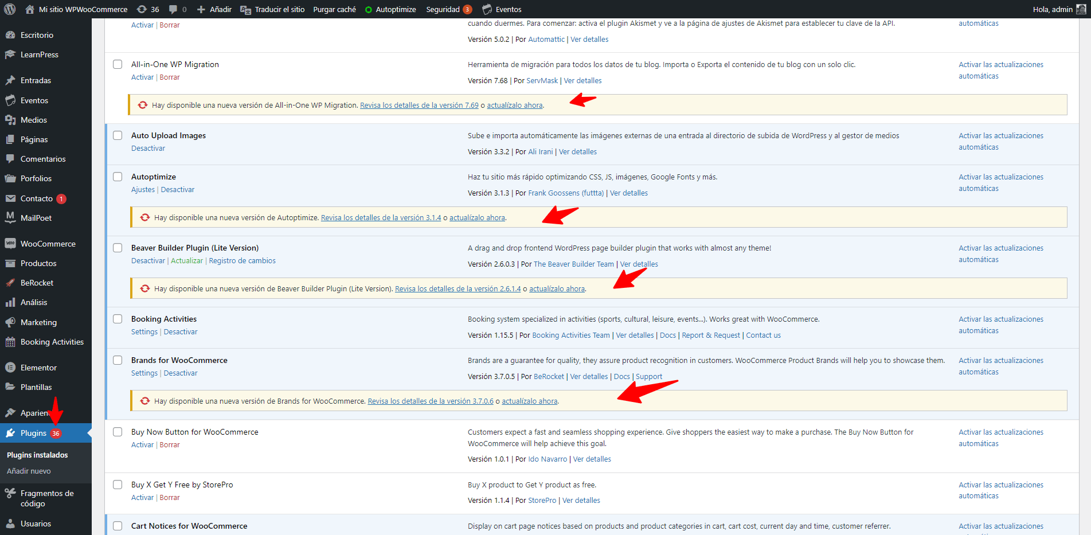
Task: Select the Cart Notices for WooCommerce checkbox
Action: pyautogui.click(x=118, y=526)
